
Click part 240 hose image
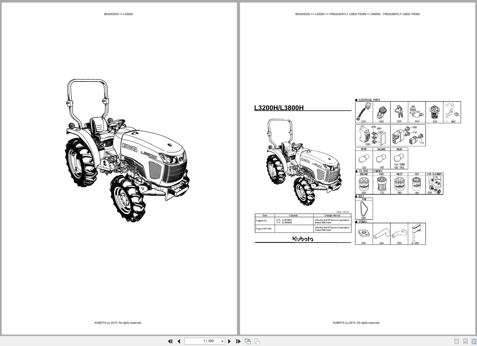381,233
